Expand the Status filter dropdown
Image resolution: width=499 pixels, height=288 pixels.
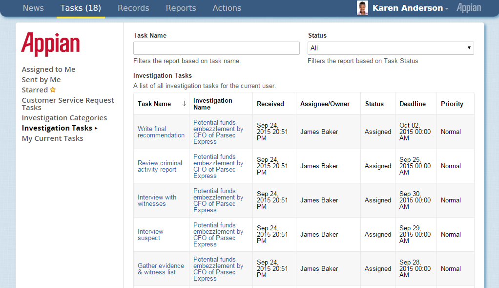pyautogui.click(x=391, y=48)
